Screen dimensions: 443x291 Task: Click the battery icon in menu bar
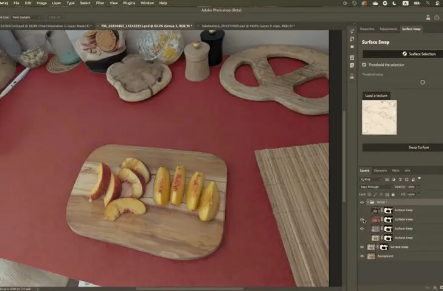pyautogui.click(x=417, y=4)
